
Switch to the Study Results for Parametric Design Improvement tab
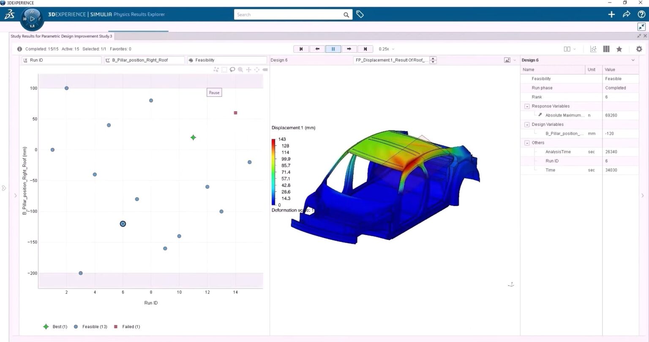click(61, 36)
